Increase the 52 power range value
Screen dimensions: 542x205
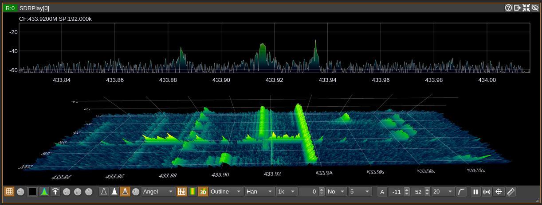[427, 190]
